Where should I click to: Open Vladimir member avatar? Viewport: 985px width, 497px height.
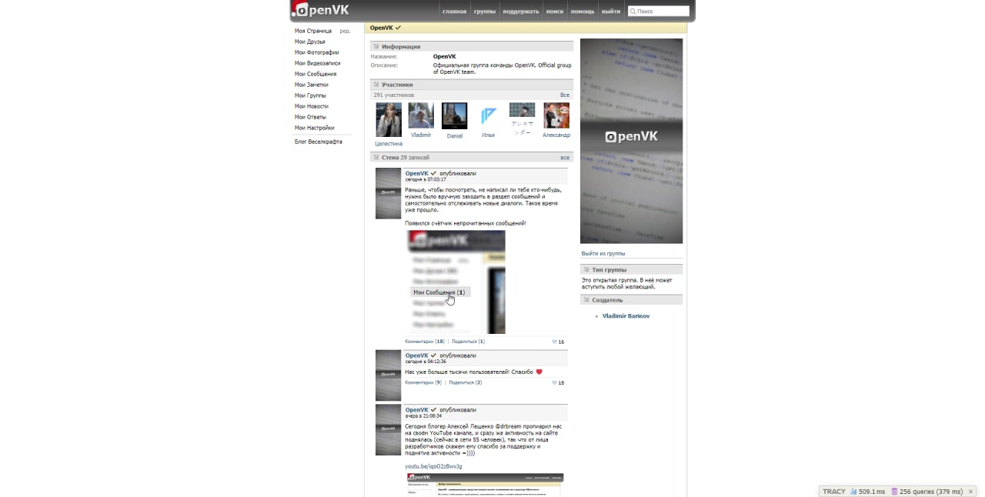pyautogui.click(x=421, y=115)
